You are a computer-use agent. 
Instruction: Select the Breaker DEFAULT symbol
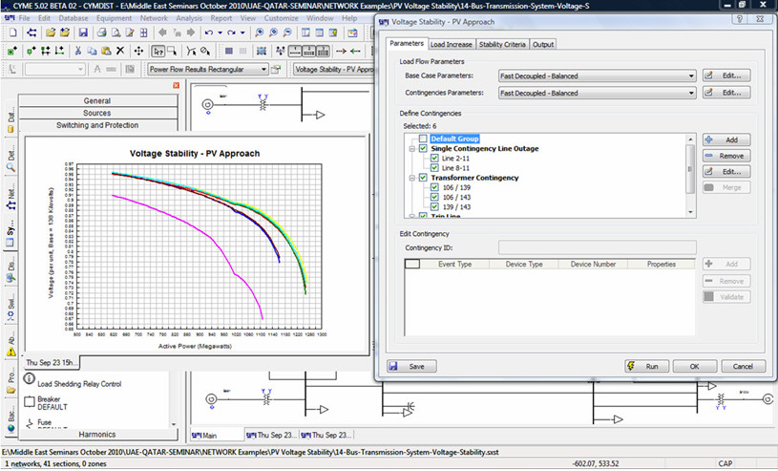[29, 401]
